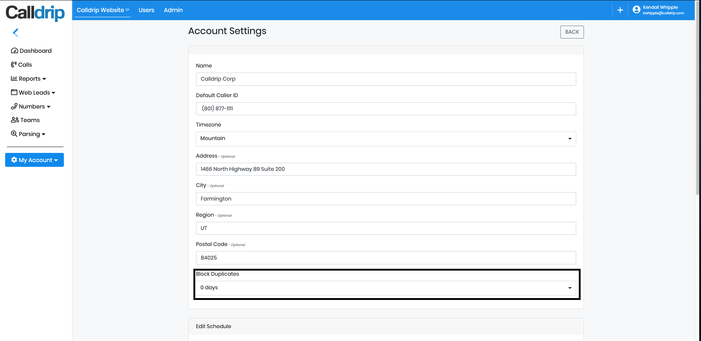
Task: Click the Parsing magnifier icon
Action: 14,133
